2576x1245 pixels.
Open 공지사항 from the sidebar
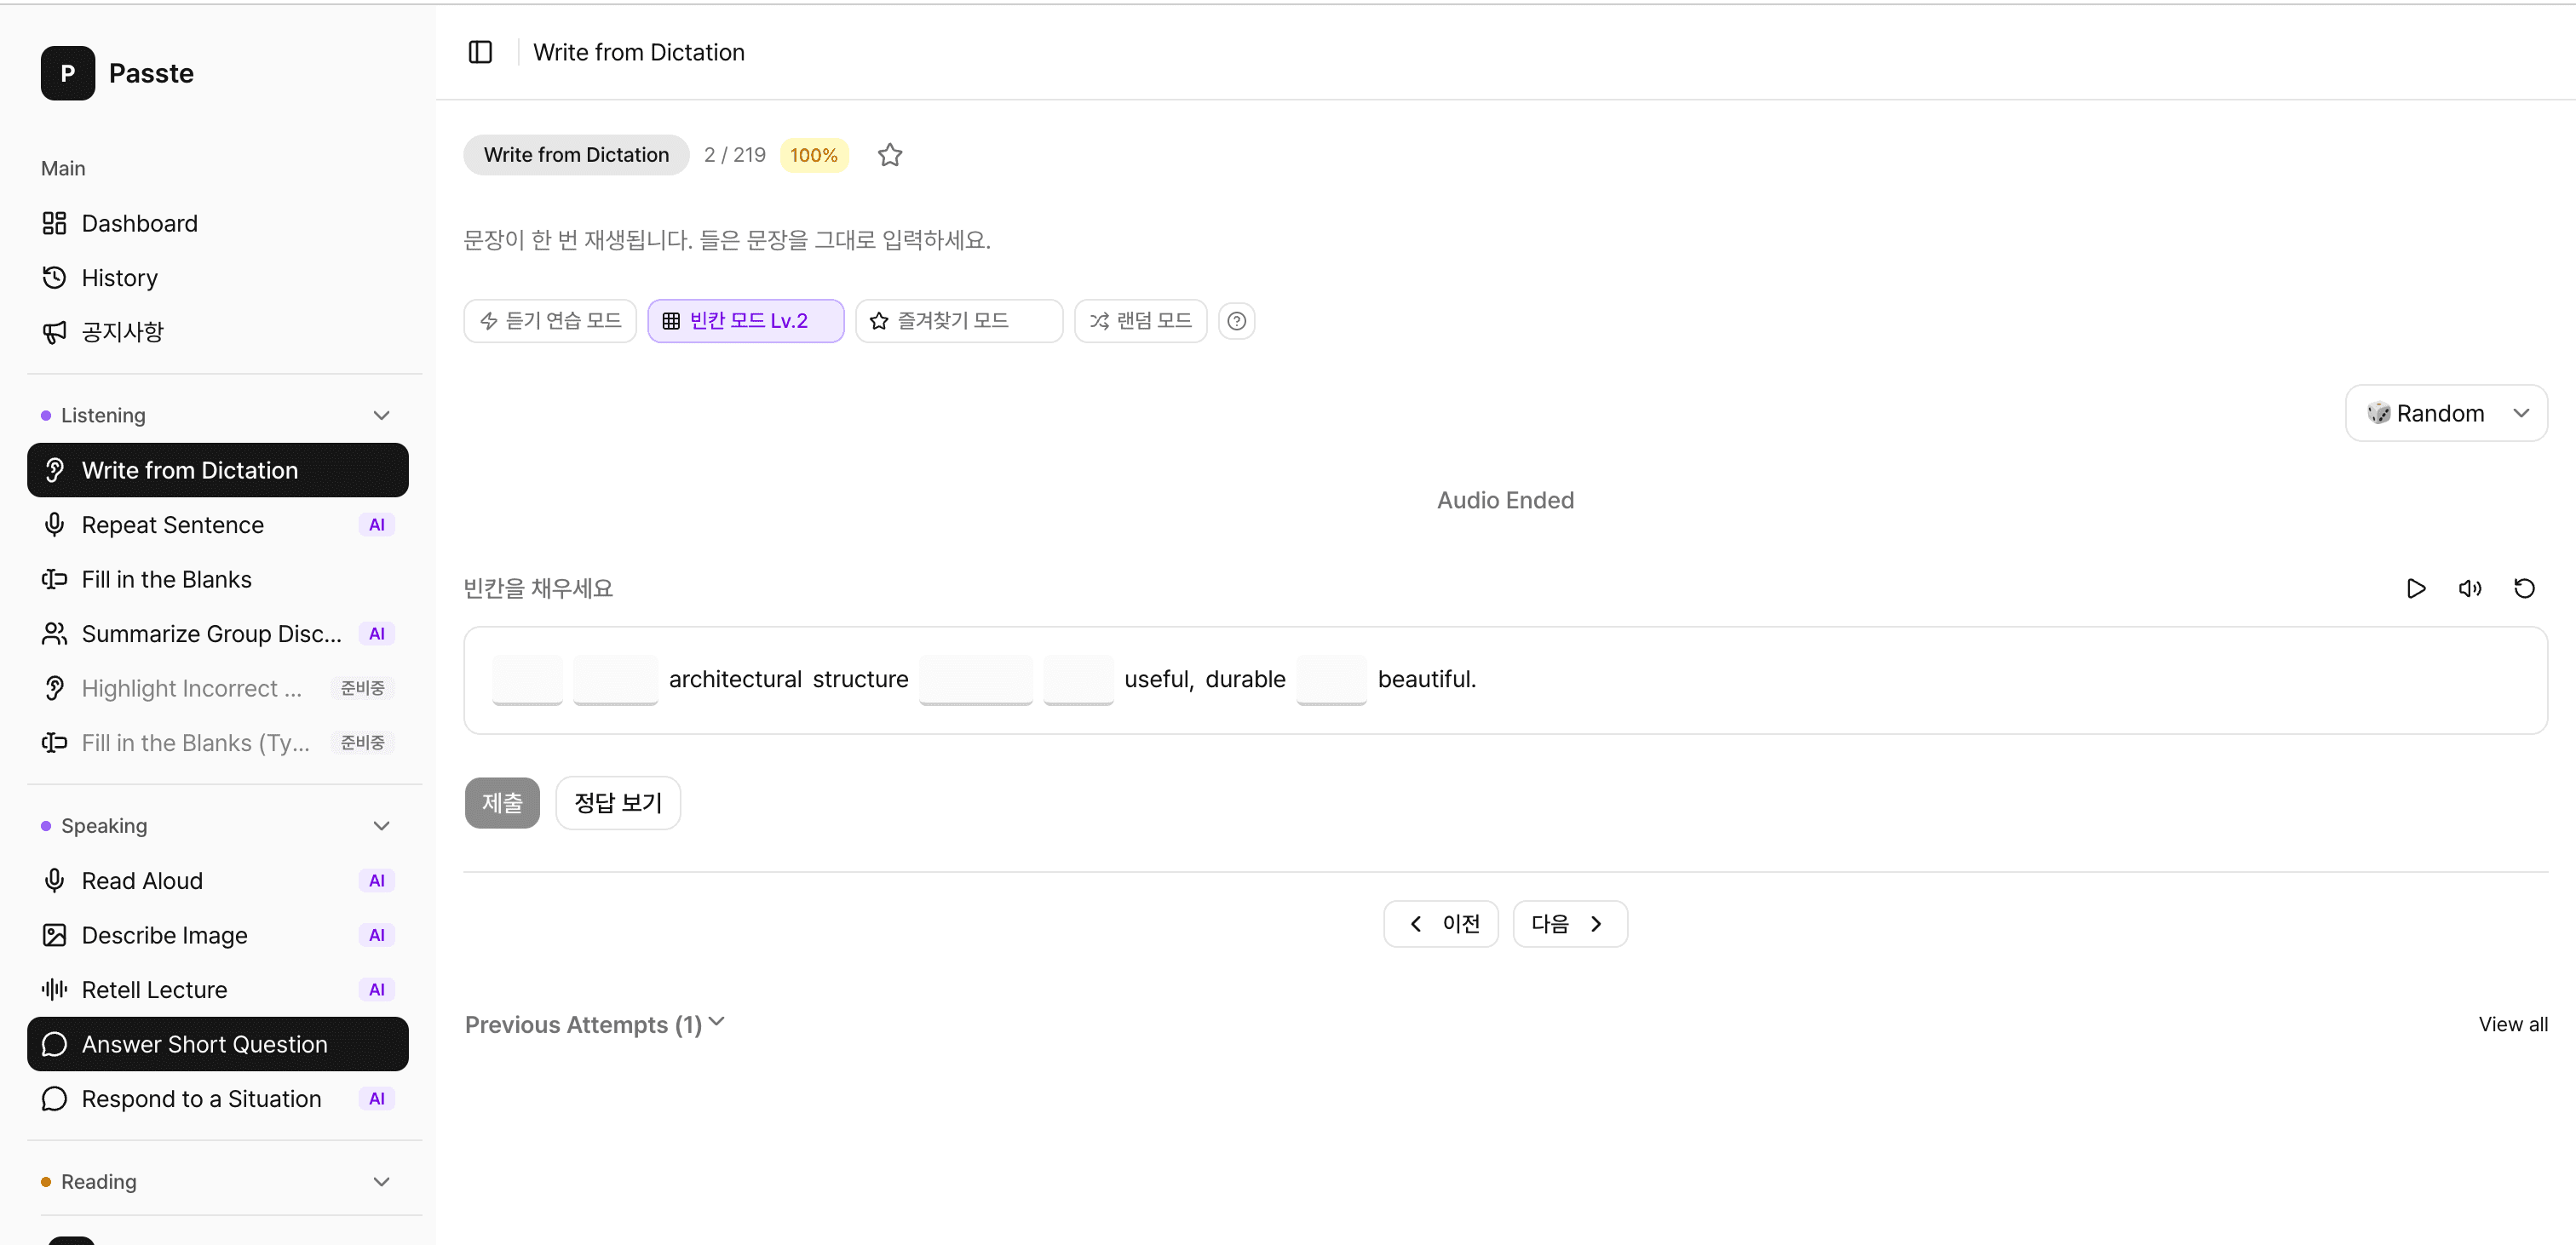tap(123, 331)
